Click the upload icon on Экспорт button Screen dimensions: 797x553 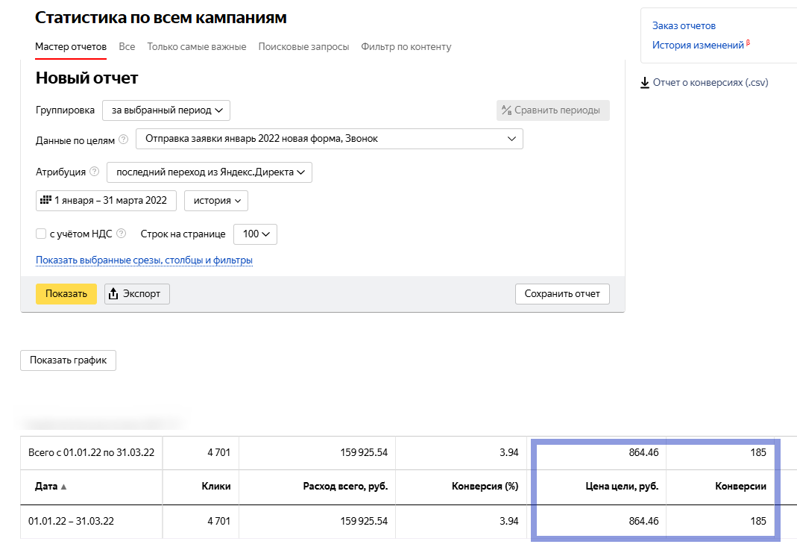tap(114, 294)
